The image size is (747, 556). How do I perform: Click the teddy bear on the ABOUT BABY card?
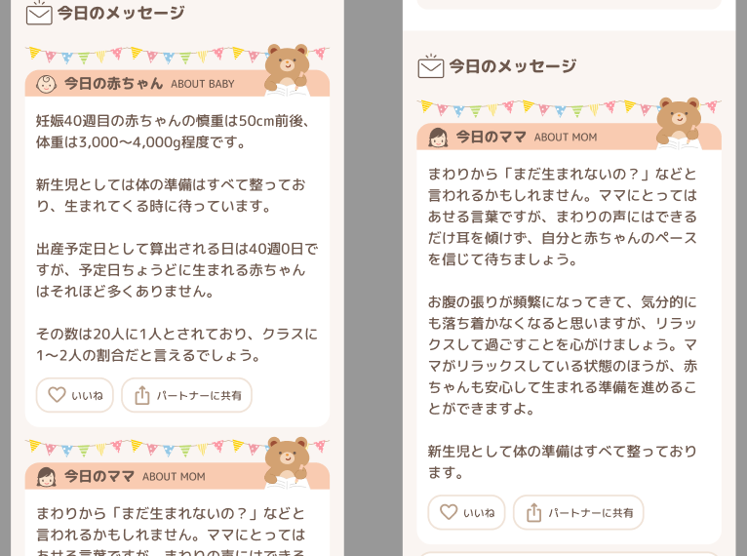288,69
